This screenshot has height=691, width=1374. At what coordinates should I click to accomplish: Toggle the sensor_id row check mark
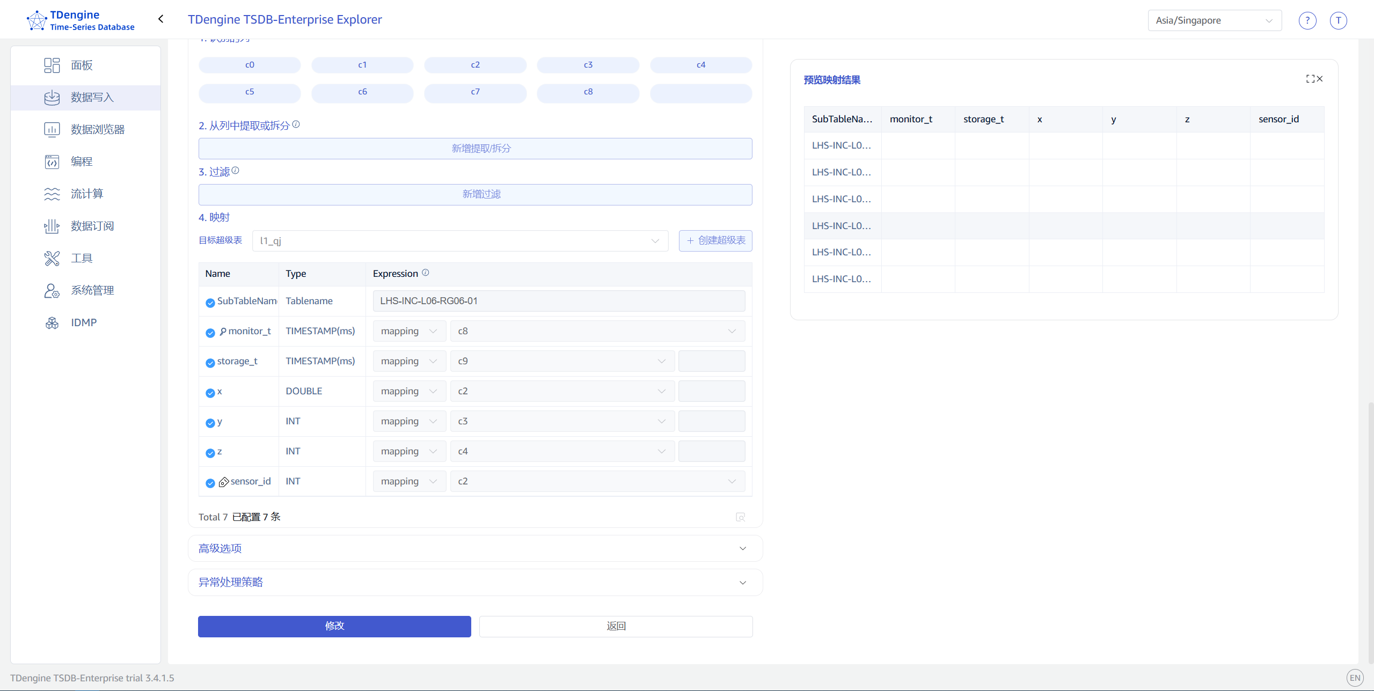(x=210, y=483)
